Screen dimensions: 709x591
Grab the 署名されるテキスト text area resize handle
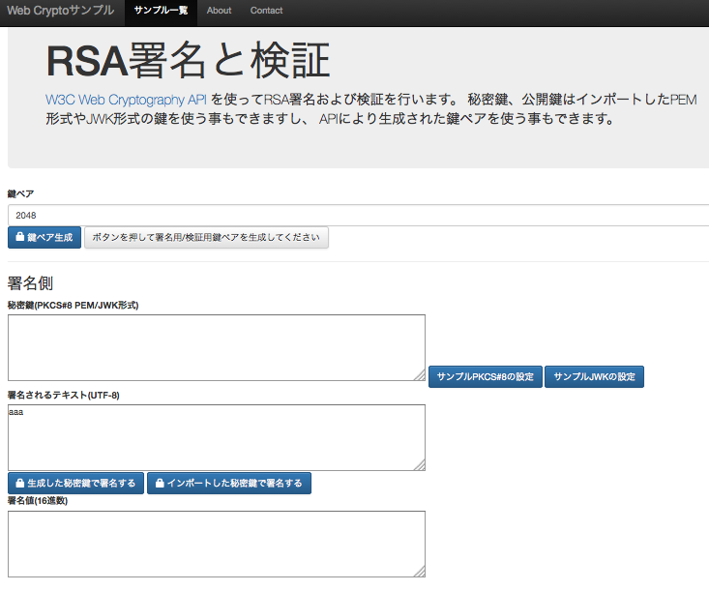coord(420,465)
